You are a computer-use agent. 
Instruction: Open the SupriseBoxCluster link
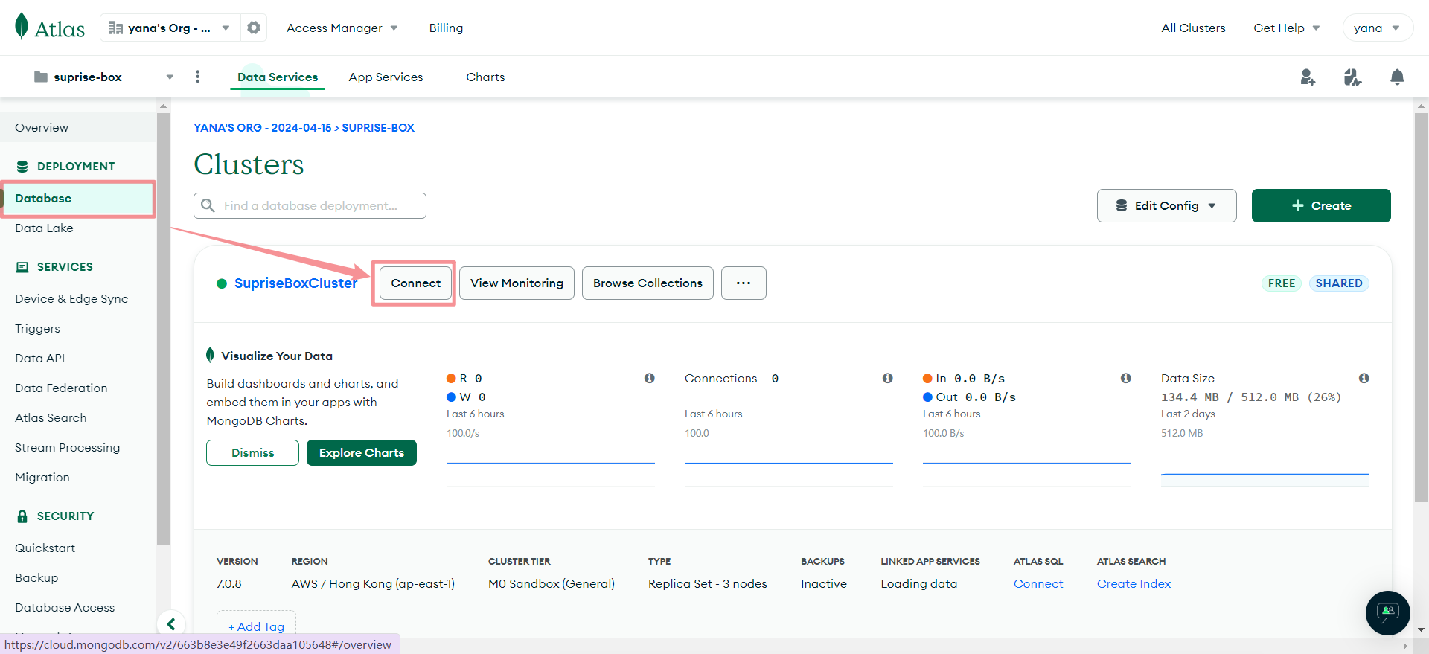[x=295, y=283]
